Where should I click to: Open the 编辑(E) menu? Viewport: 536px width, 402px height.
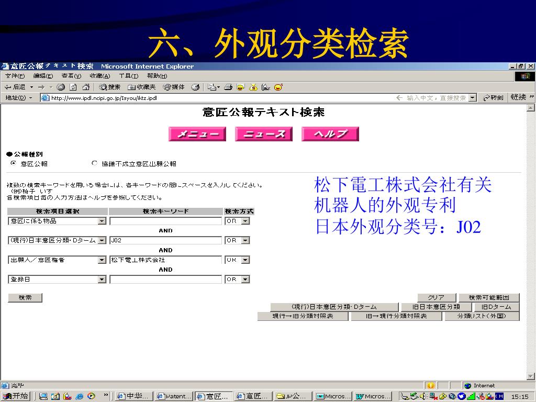coord(43,76)
